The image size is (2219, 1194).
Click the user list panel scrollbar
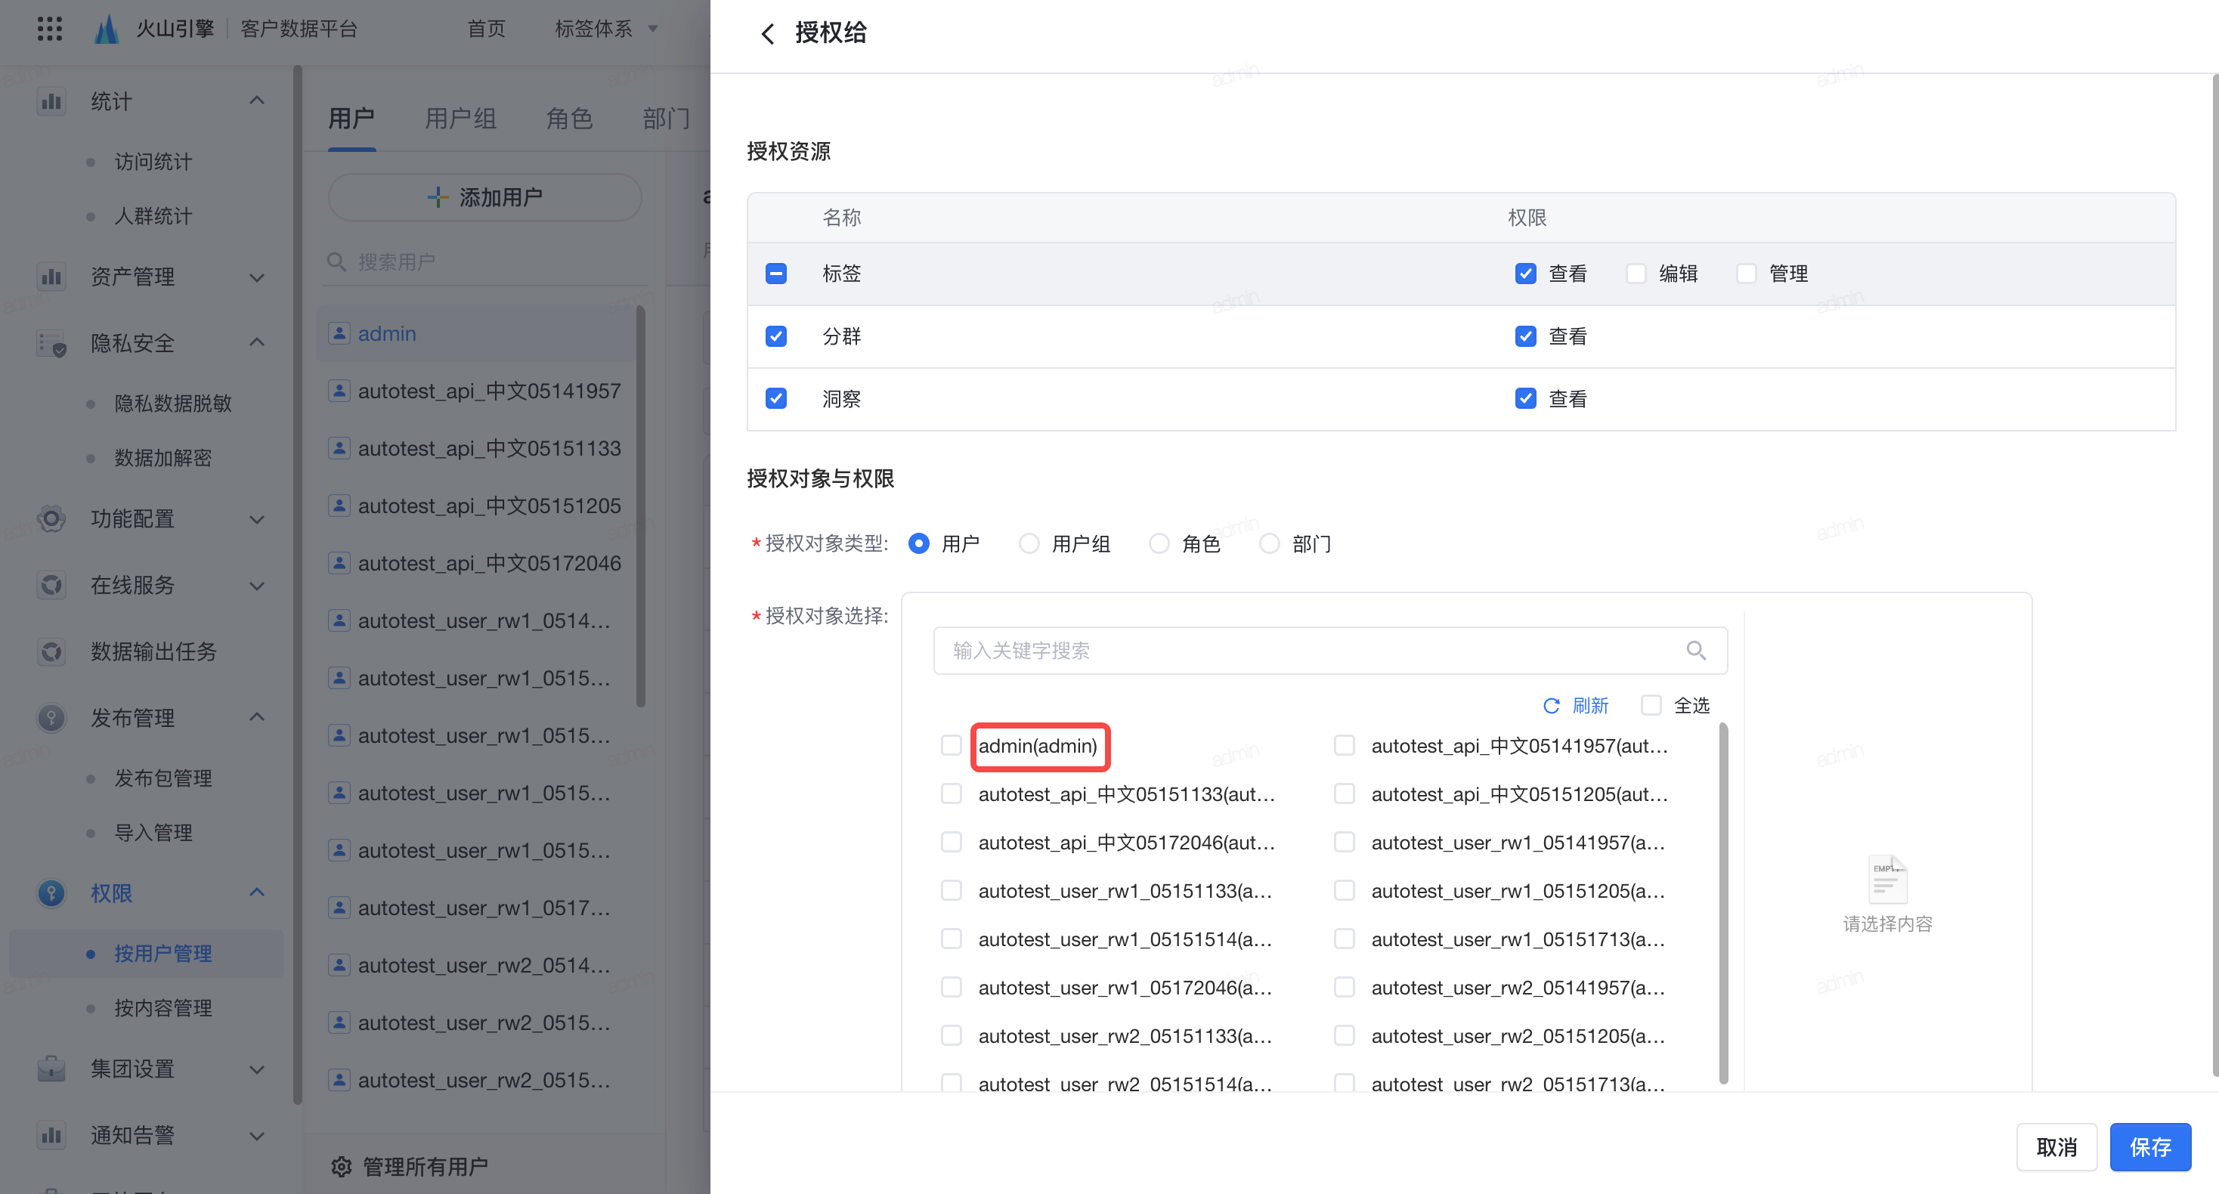coord(641,506)
